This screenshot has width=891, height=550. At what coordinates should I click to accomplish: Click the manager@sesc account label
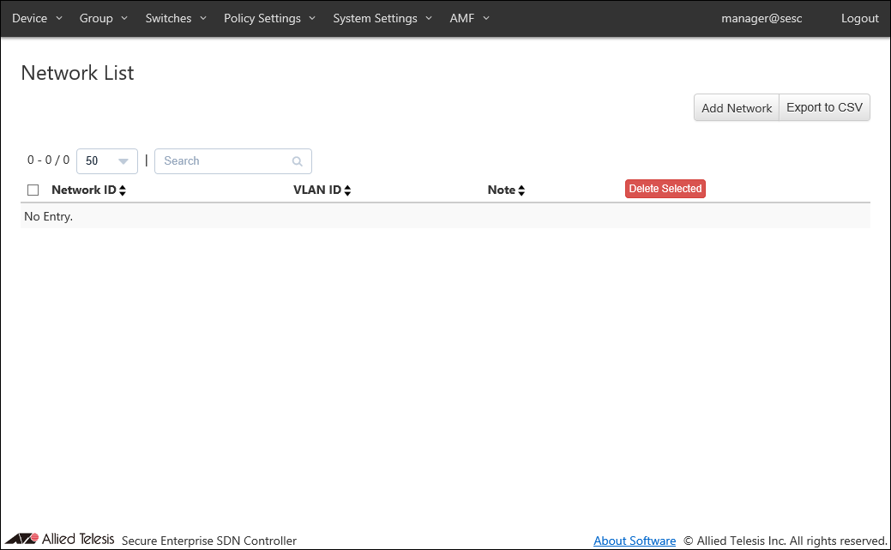(762, 18)
